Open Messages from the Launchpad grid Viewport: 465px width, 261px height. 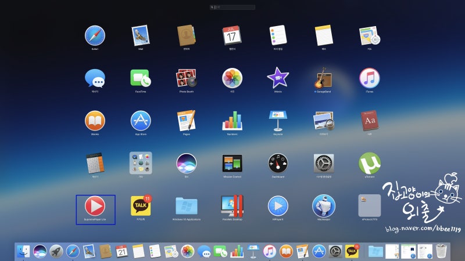95,78
